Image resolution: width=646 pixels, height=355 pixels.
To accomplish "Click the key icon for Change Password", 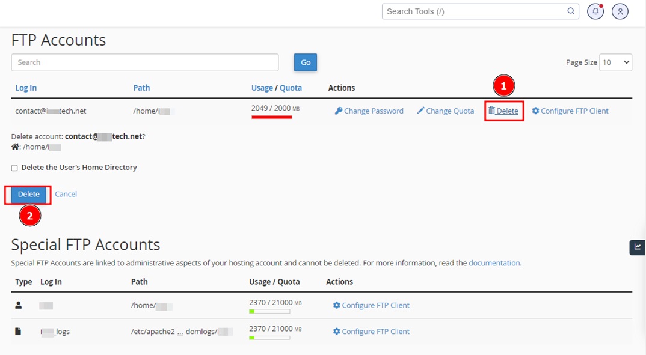I will (x=338, y=111).
